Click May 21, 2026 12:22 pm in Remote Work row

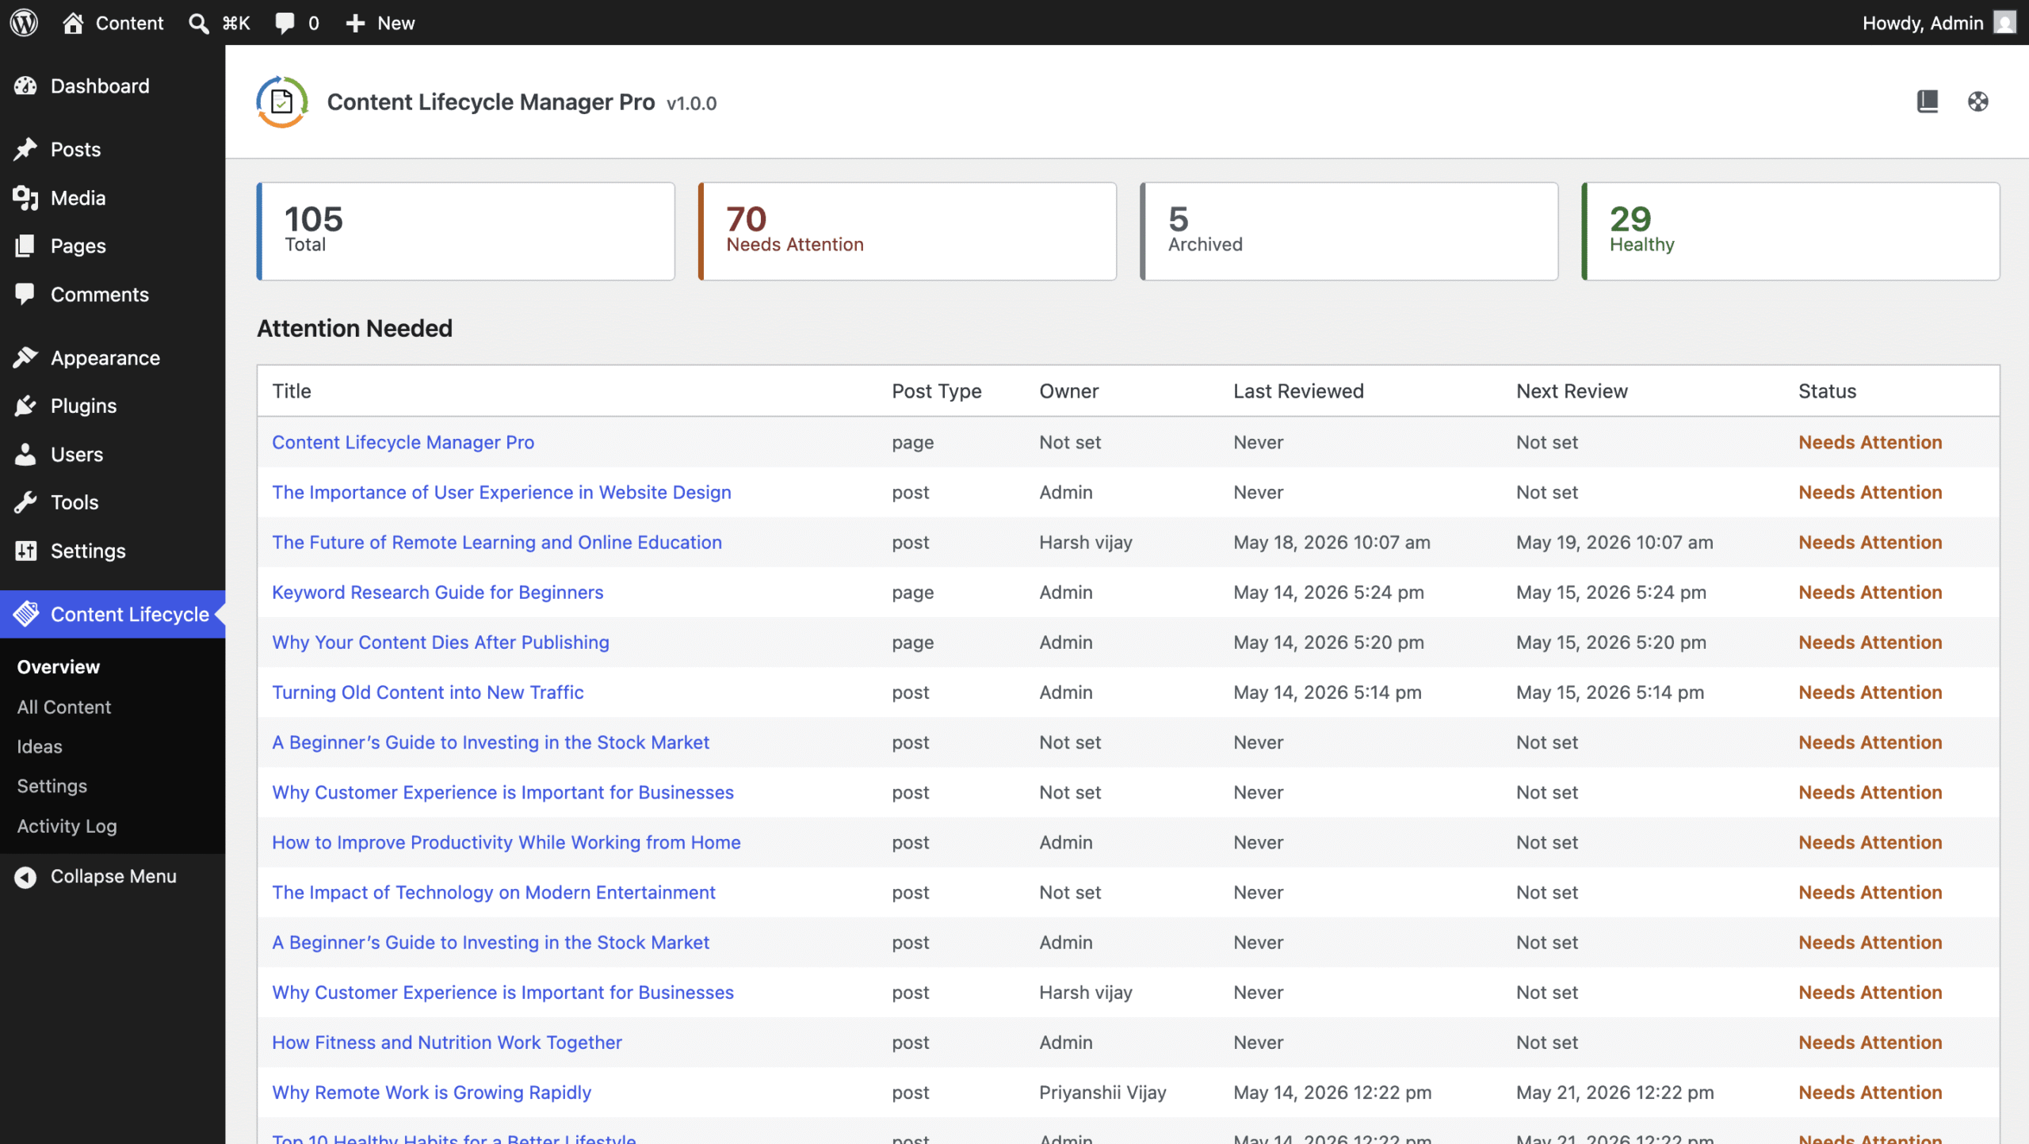(1614, 1092)
